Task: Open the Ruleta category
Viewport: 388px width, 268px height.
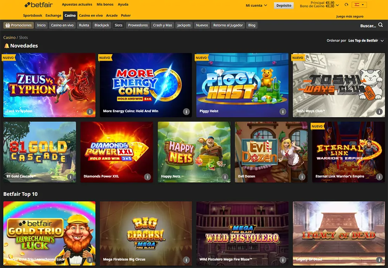Action: (x=84, y=25)
